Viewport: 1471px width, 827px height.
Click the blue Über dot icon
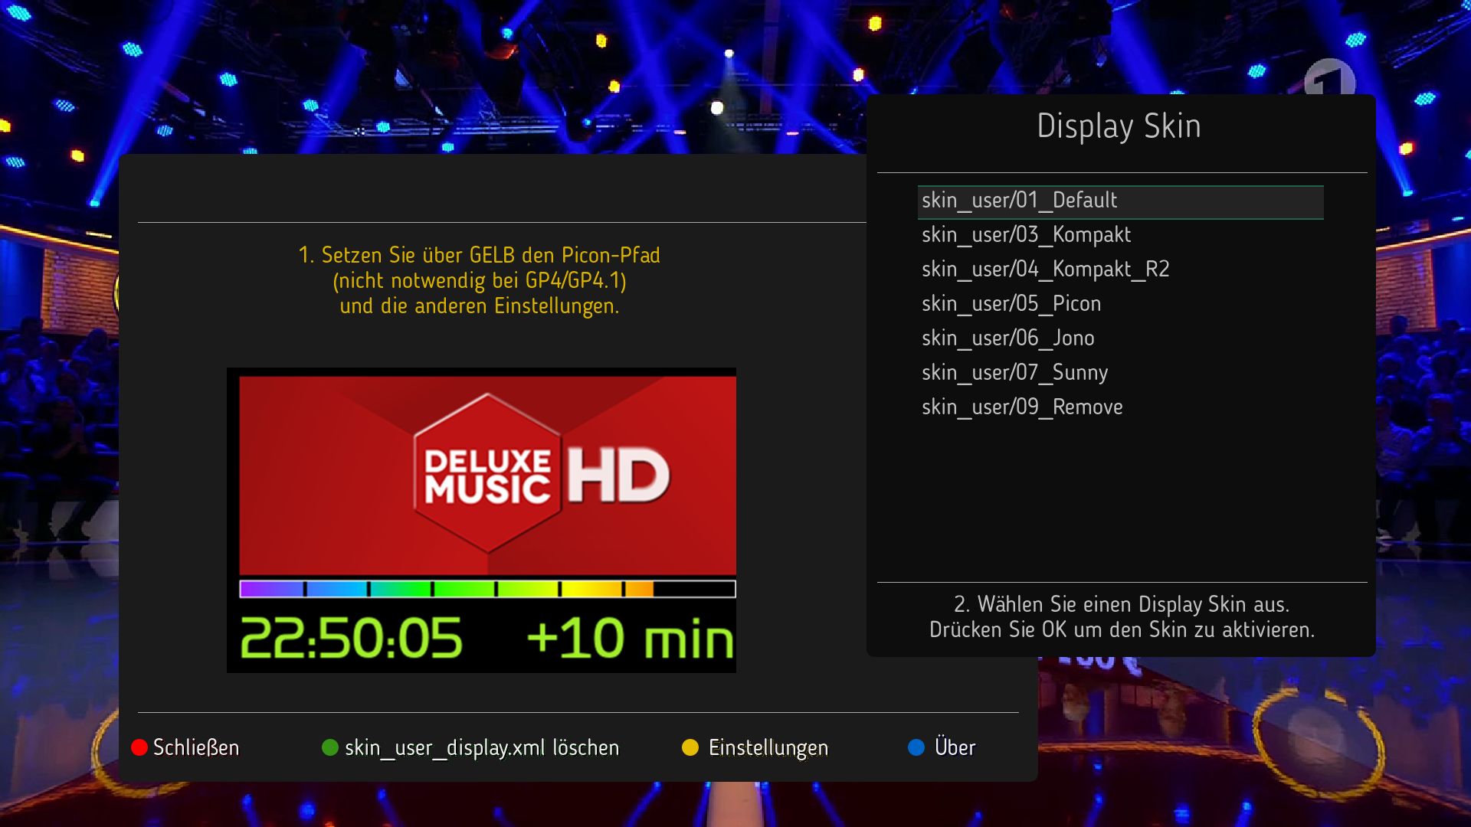coord(916,747)
